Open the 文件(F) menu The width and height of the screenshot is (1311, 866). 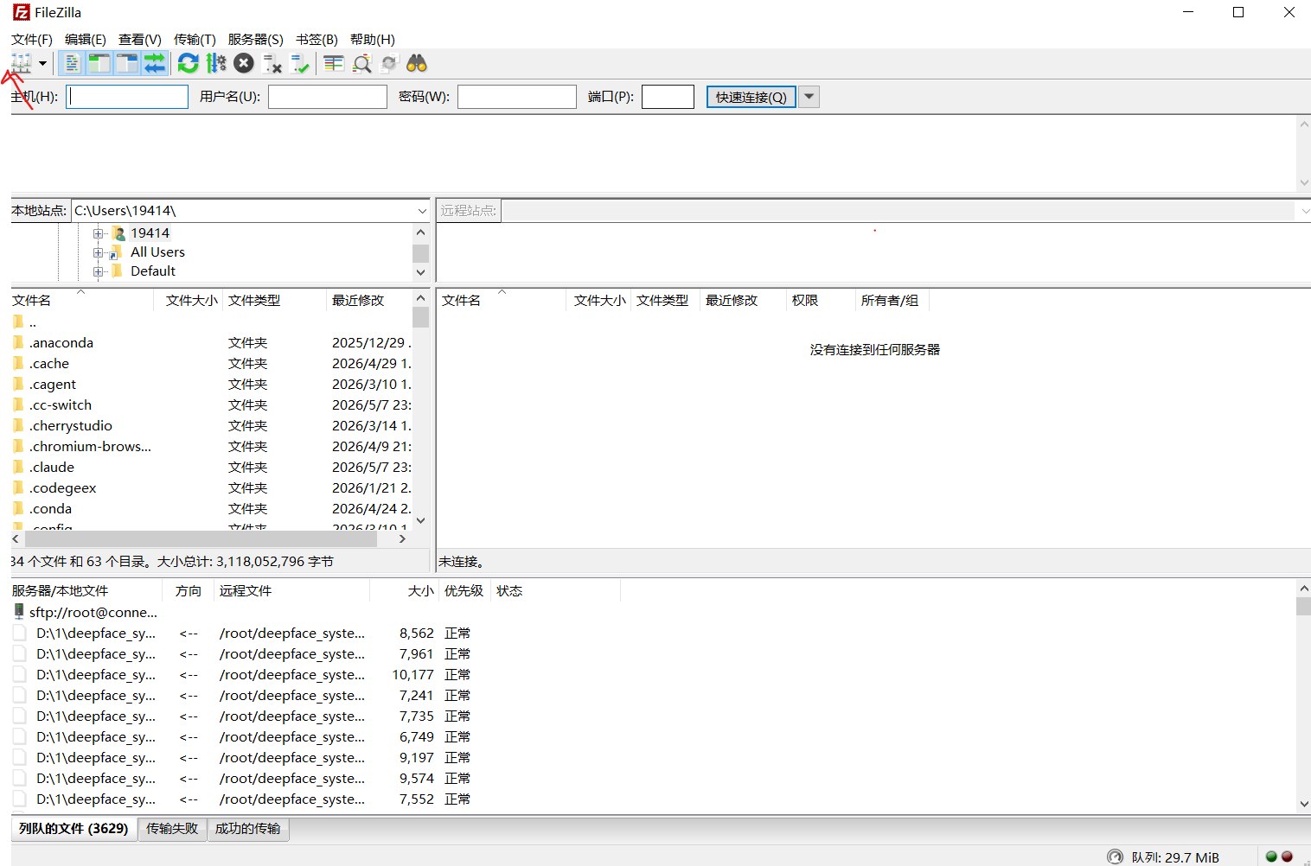32,40
